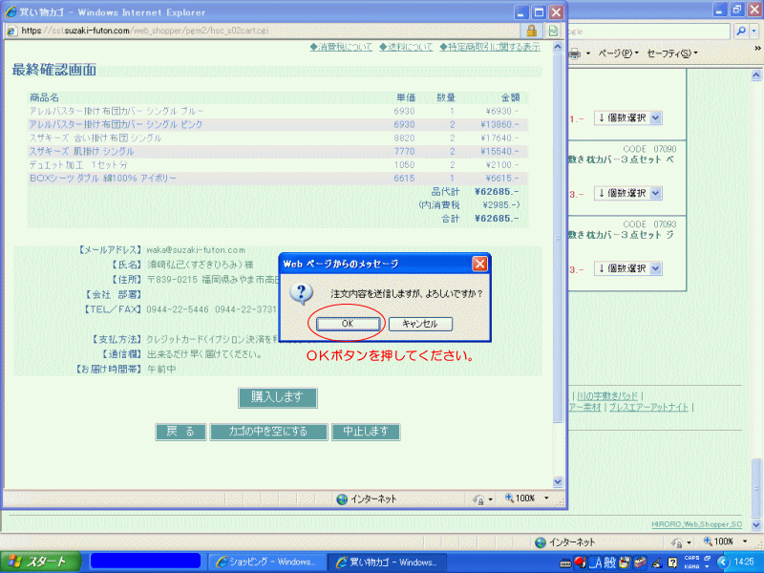The image size is (764, 573).
Task: Click the IME help question mark icon
Action: pos(672,562)
